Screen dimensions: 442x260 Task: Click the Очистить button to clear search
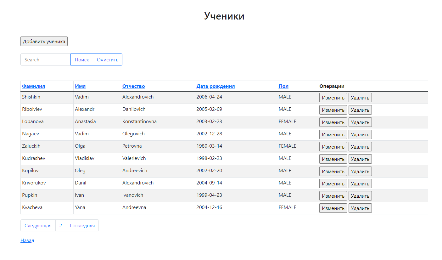tap(107, 59)
